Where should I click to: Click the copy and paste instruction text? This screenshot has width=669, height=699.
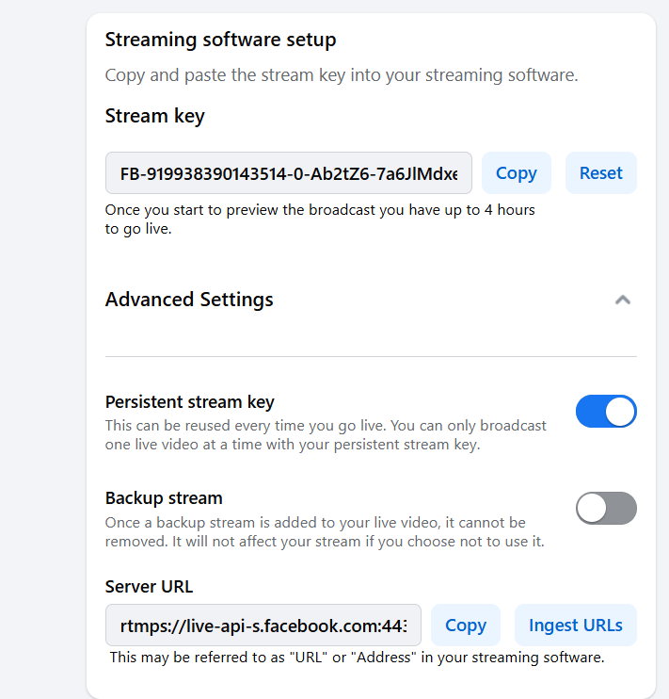click(341, 75)
